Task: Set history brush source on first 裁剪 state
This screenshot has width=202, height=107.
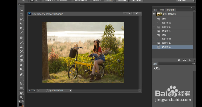Action: 154,19
